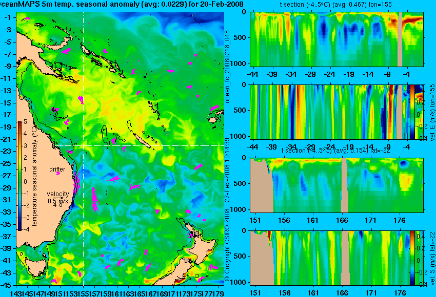Viewport: 436px width, 297px height.
Task: Click the '-23' latitude label on the map axis
Action: tap(6, 151)
